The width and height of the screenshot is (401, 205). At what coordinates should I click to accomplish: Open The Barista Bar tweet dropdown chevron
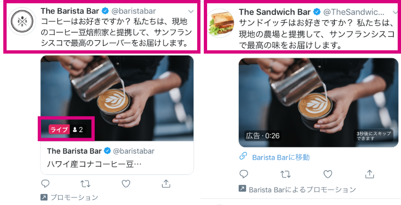pyautogui.click(x=191, y=11)
